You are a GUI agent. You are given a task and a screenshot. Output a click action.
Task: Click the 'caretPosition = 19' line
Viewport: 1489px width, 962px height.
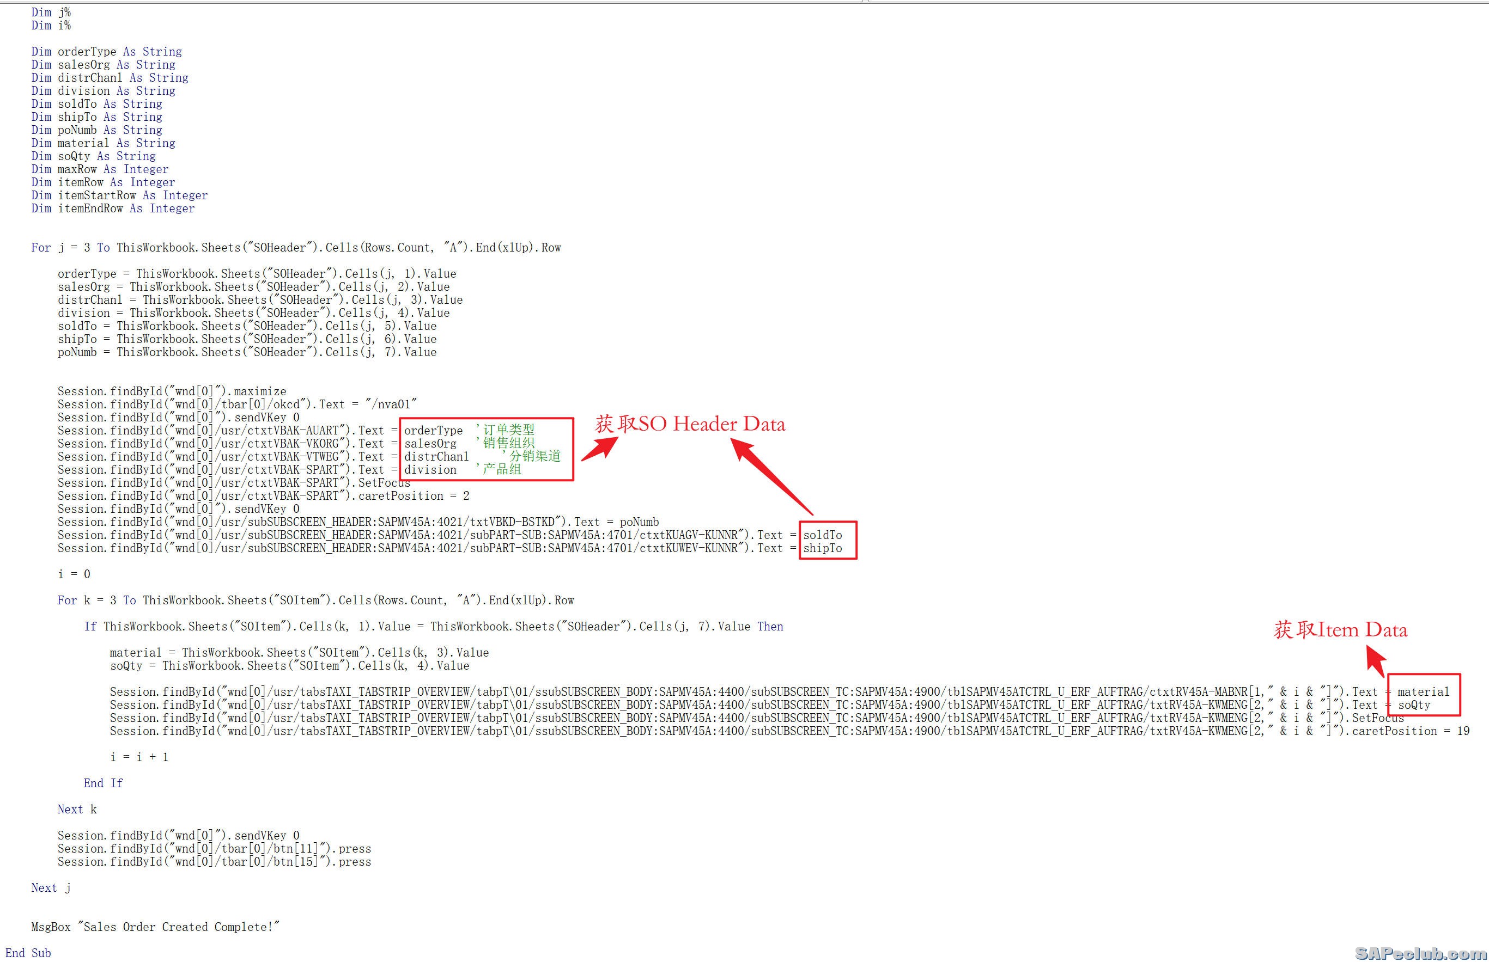tap(790, 732)
